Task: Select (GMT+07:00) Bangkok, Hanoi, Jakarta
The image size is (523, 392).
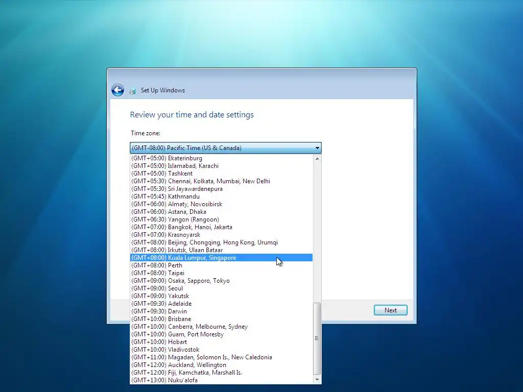Action: pos(221,227)
